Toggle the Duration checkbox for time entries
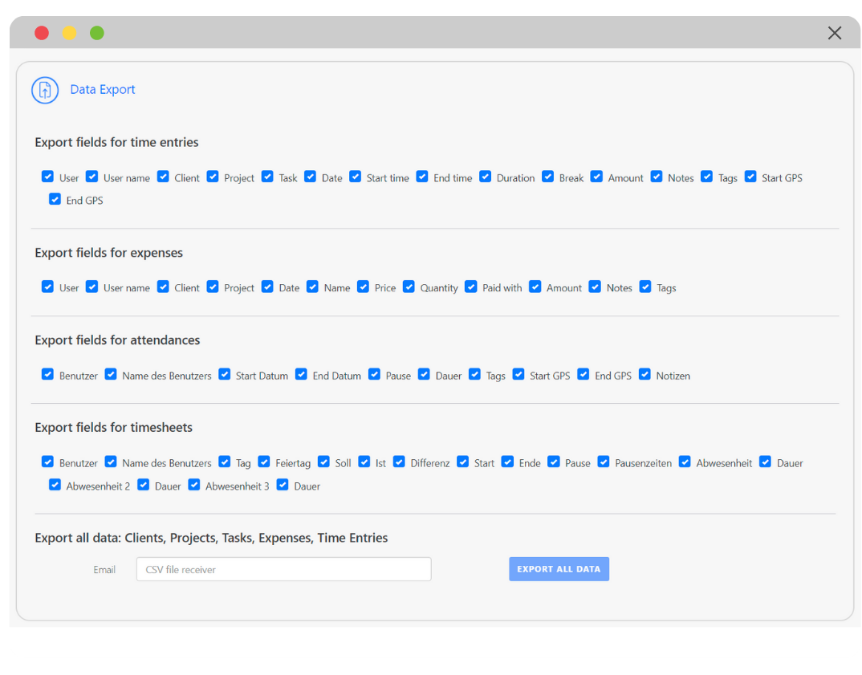Screen dimensions: 862x675 tap(486, 177)
